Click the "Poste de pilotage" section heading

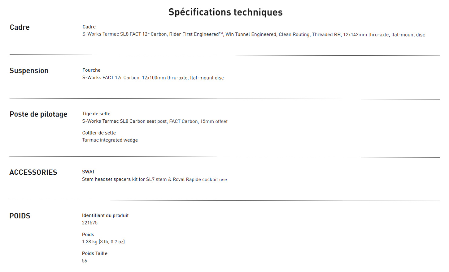[x=38, y=114]
